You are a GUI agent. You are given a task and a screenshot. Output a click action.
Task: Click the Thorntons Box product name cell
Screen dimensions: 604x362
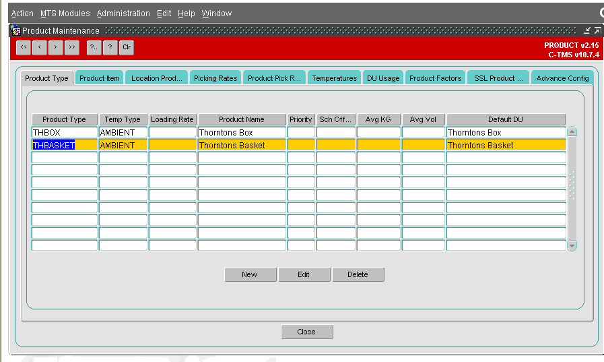pyautogui.click(x=242, y=133)
